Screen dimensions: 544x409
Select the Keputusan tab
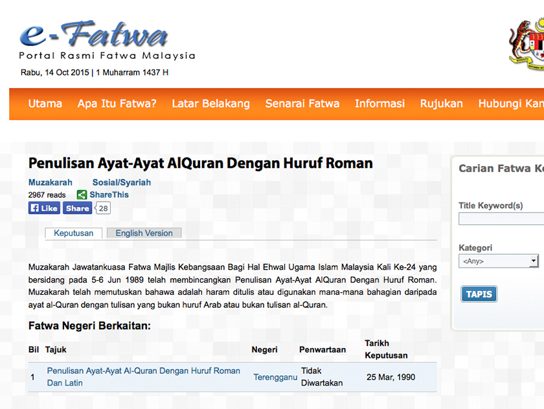click(x=73, y=233)
